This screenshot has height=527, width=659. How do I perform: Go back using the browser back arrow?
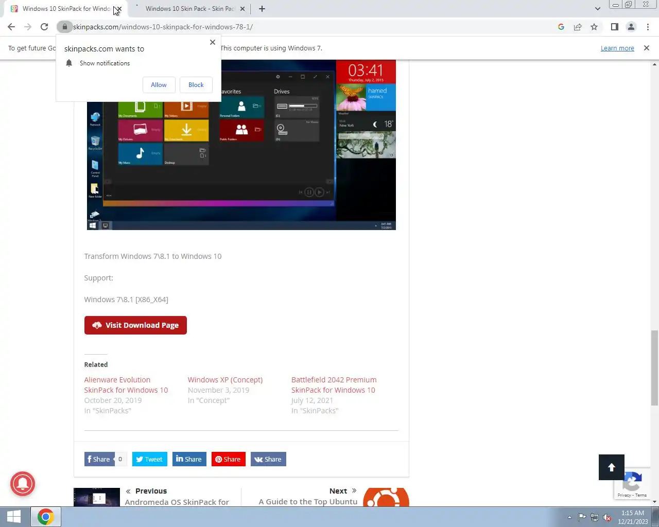coord(11,27)
